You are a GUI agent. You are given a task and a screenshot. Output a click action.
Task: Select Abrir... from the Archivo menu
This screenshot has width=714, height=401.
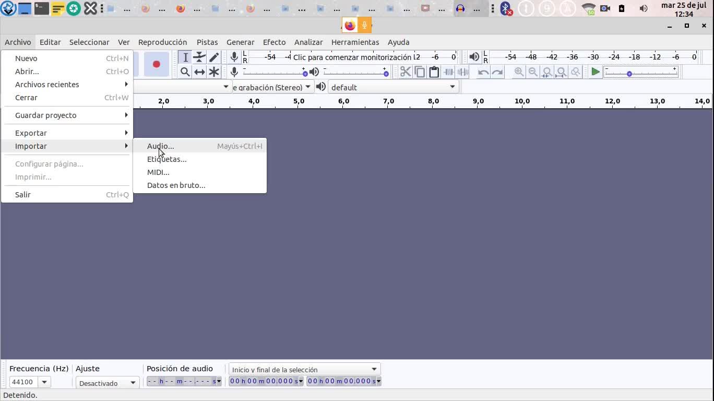(x=67, y=72)
